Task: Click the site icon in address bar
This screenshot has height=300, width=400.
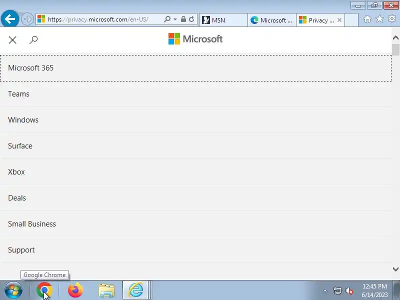Action: click(x=41, y=19)
